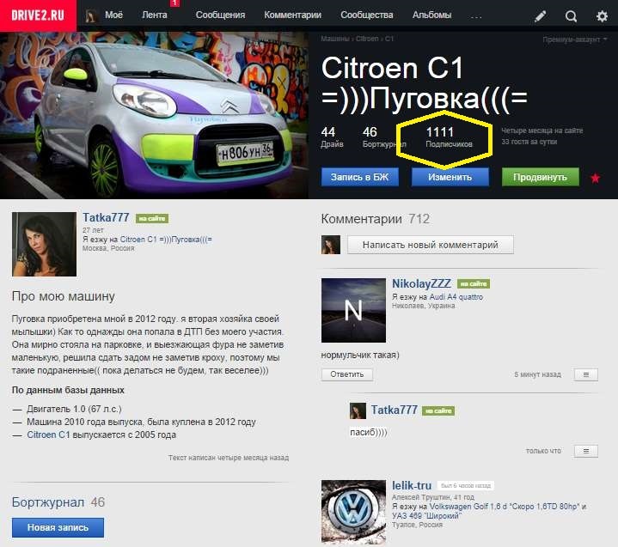Open the menu icon on NikolayZZZ's comment
618x547 pixels.
click(x=585, y=374)
